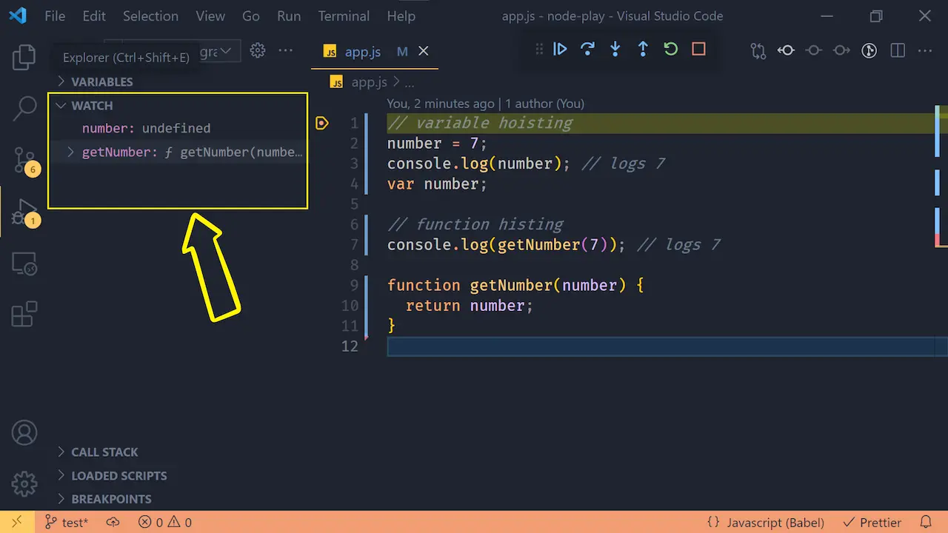The image size is (948, 533).
Task: Open the Extensions view
Action: [x=24, y=314]
